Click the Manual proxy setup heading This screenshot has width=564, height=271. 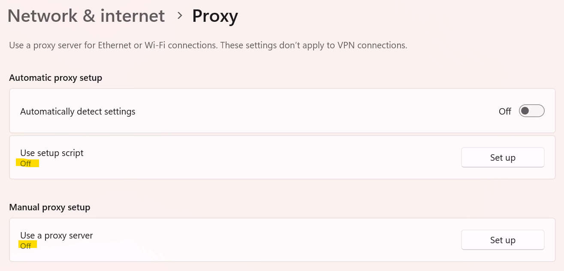coord(50,207)
